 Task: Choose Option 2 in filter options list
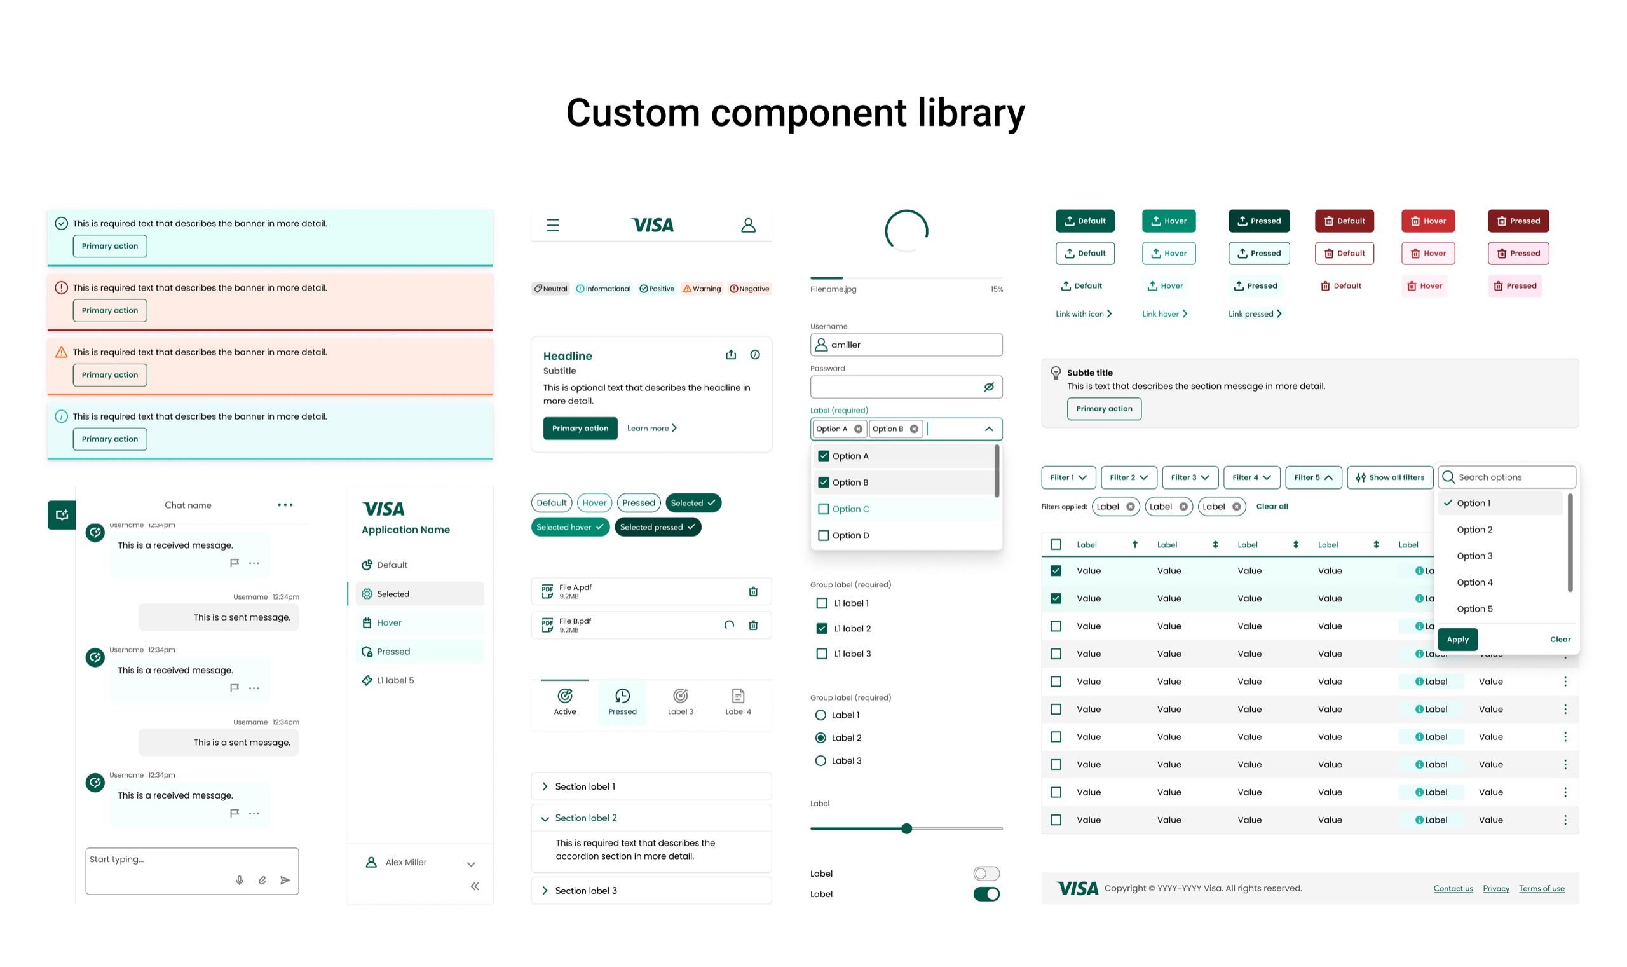click(x=1499, y=530)
